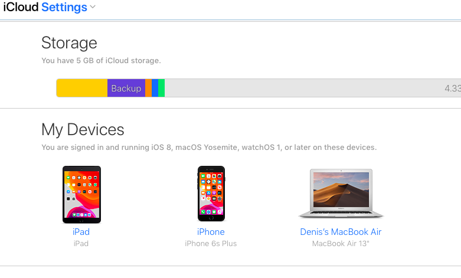
Task: Open the iPhone device icon
Action: click(x=211, y=194)
